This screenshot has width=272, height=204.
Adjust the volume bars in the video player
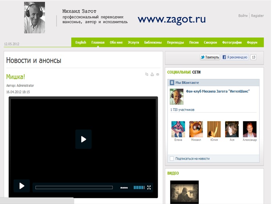pos(138,187)
